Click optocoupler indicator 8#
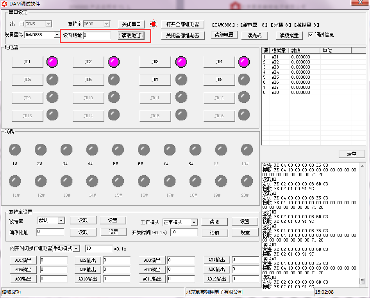The width and height of the screenshot is (370, 298). coord(195,149)
